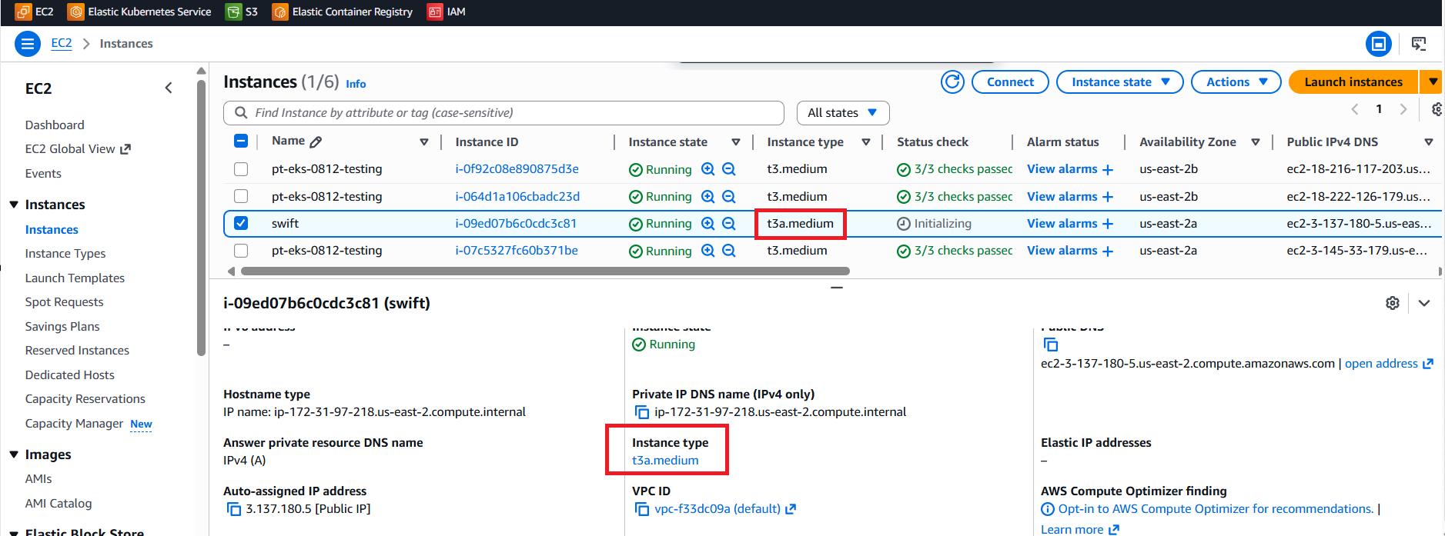Viewport: 1445px width, 536px height.
Task: Open Dashboard in the sidebar
Action: click(55, 125)
